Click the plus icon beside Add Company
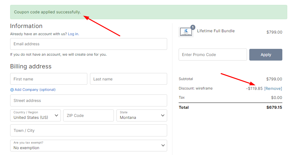This screenshot has width=300, height=155. coord(12,90)
